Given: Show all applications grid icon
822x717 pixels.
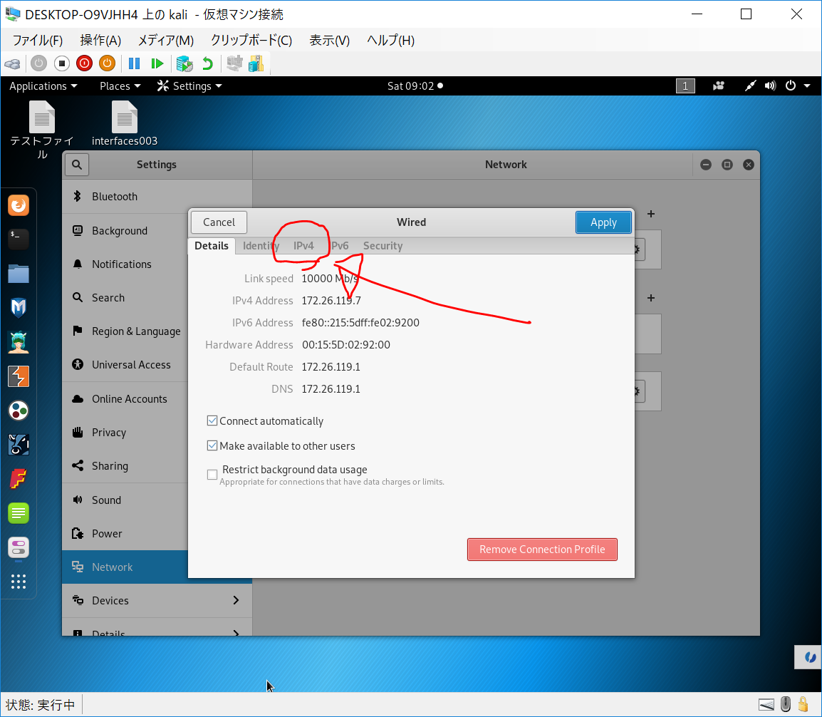Looking at the screenshot, I should click(x=19, y=582).
